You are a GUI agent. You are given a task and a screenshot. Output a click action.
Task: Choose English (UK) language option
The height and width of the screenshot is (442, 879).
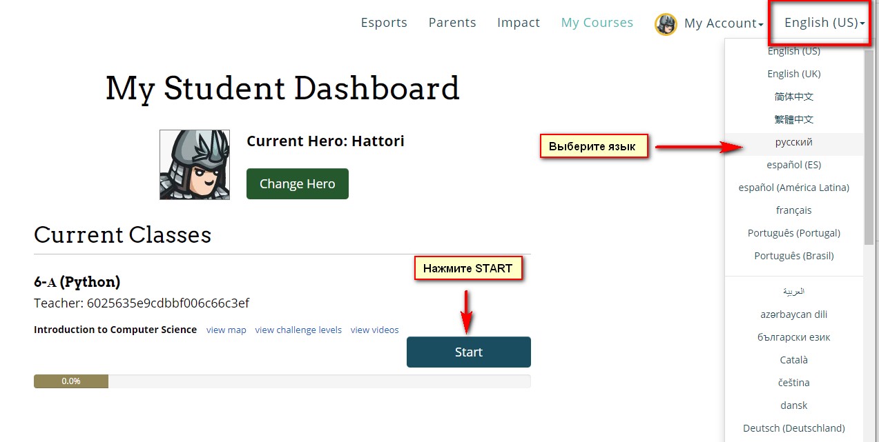(793, 74)
